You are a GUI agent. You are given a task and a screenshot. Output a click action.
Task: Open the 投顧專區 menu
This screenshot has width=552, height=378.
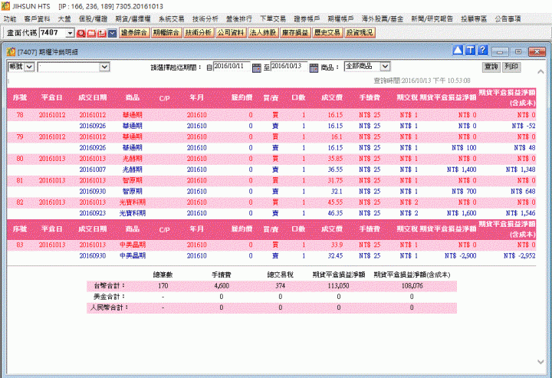tap(474, 19)
